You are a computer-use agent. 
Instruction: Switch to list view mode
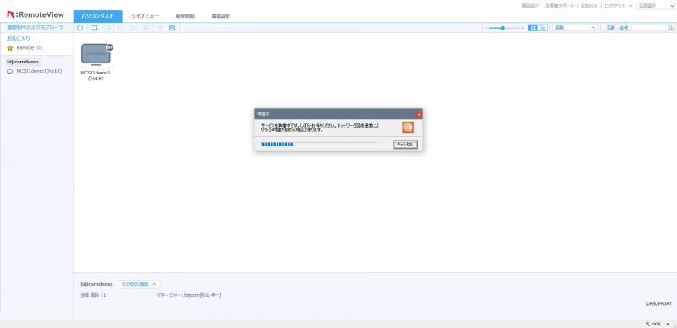542,28
